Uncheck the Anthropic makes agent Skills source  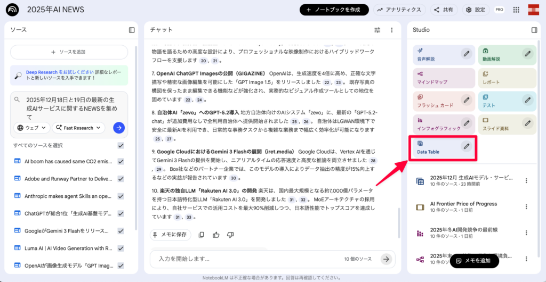point(121,196)
